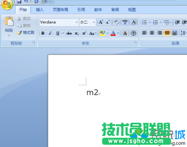This screenshot has height=147, width=187.
Task: Open the multilevel list menu
Action: tap(167, 22)
